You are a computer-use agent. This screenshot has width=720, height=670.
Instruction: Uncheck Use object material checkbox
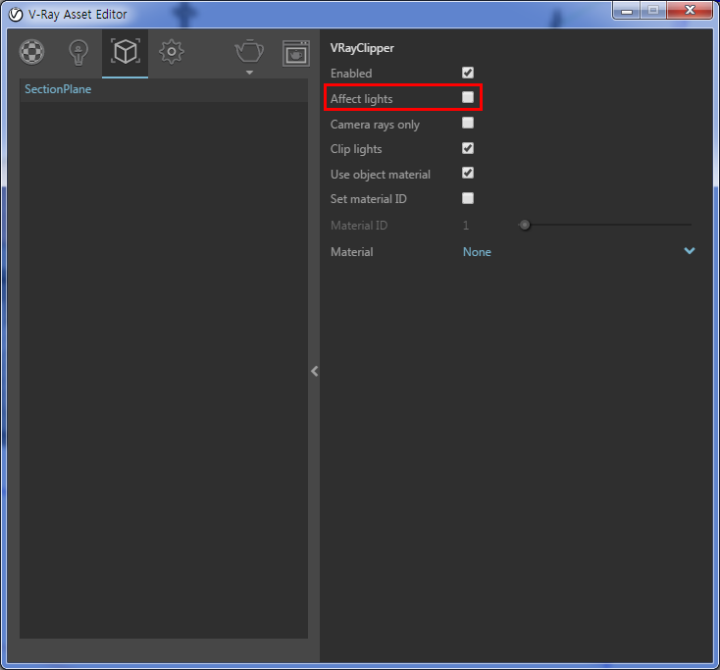(x=468, y=173)
